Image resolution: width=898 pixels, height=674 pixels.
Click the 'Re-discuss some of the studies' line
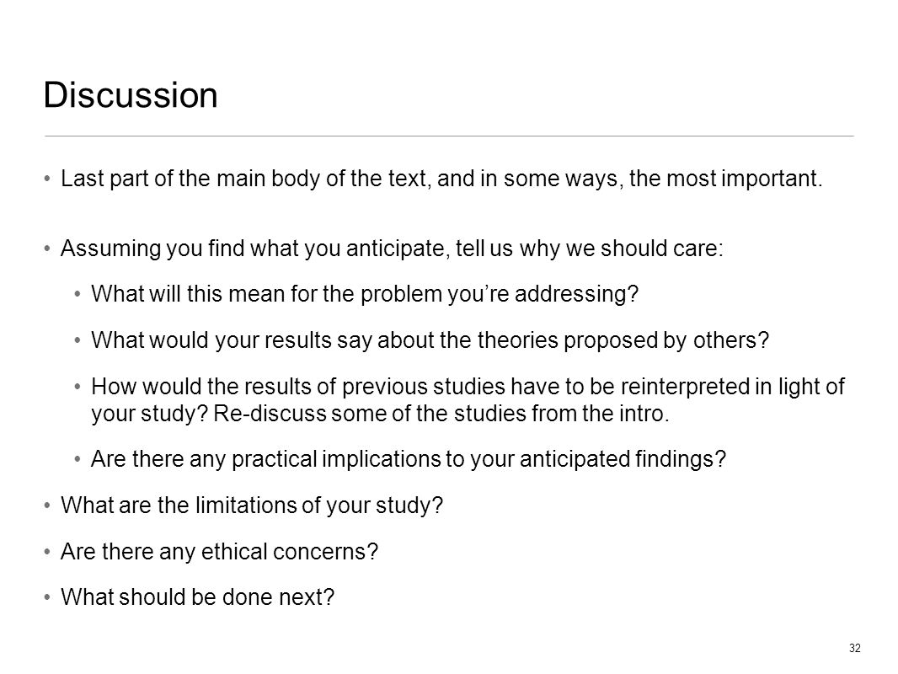pos(380,414)
